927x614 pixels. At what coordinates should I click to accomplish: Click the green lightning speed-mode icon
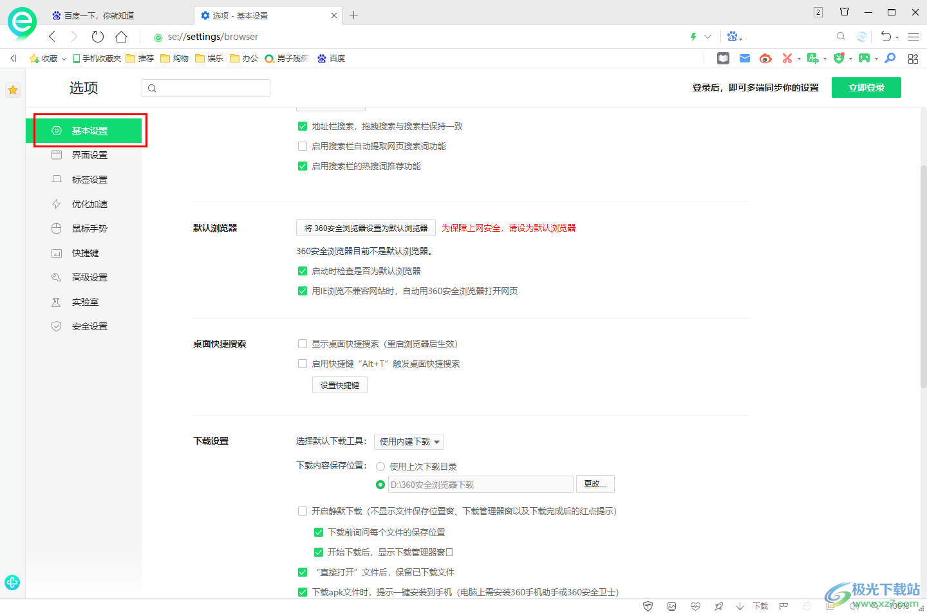pos(693,37)
